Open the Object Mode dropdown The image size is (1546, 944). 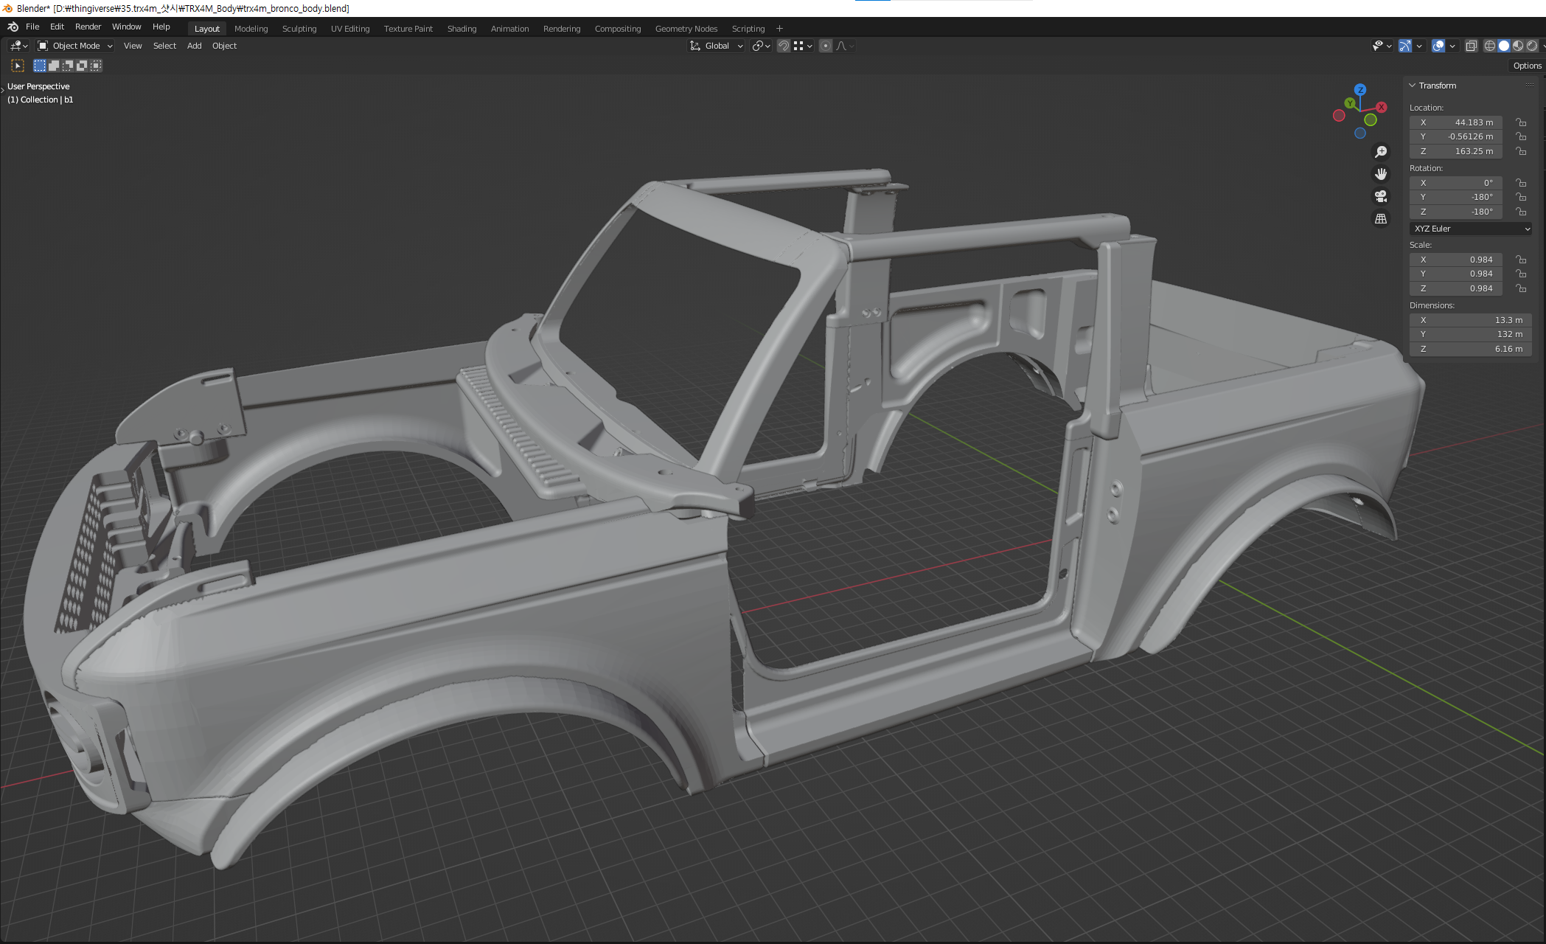point(75,46)
